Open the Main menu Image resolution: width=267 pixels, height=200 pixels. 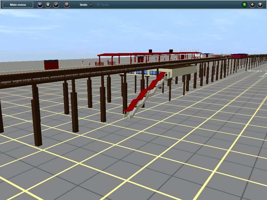[18, 5]
